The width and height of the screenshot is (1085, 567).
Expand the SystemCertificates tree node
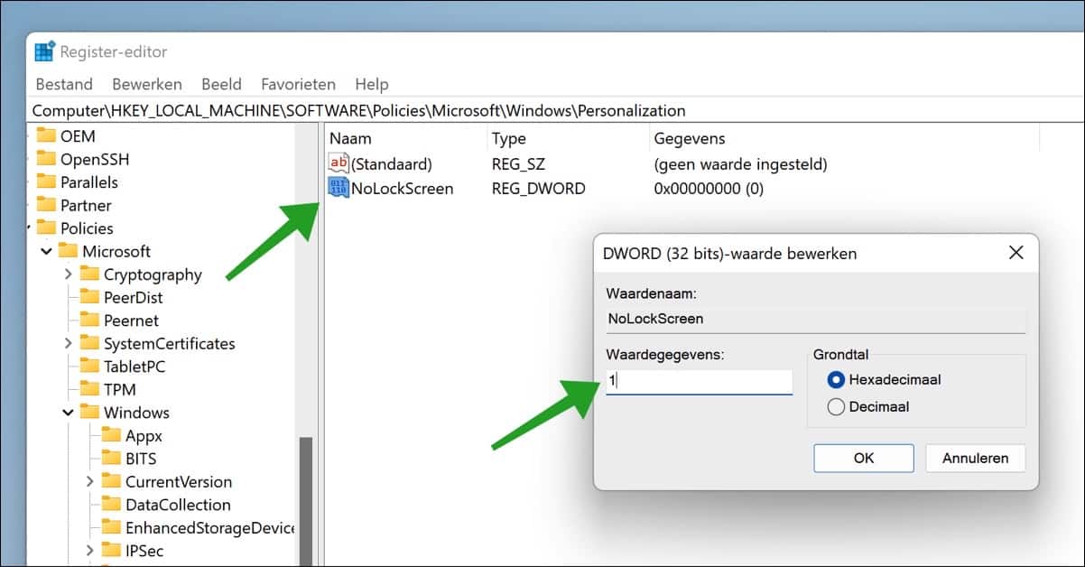tap(69, 343)
